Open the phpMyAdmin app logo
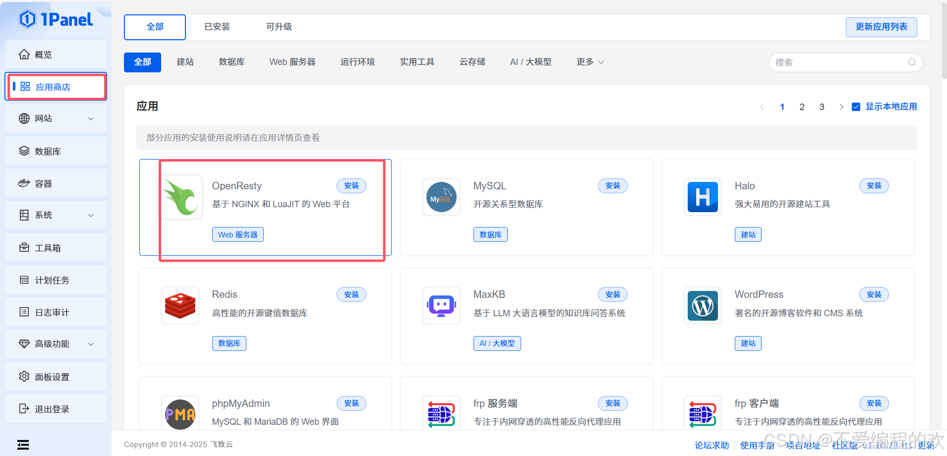The width and height of the screenshot is (947, 456). coord(180,414)
